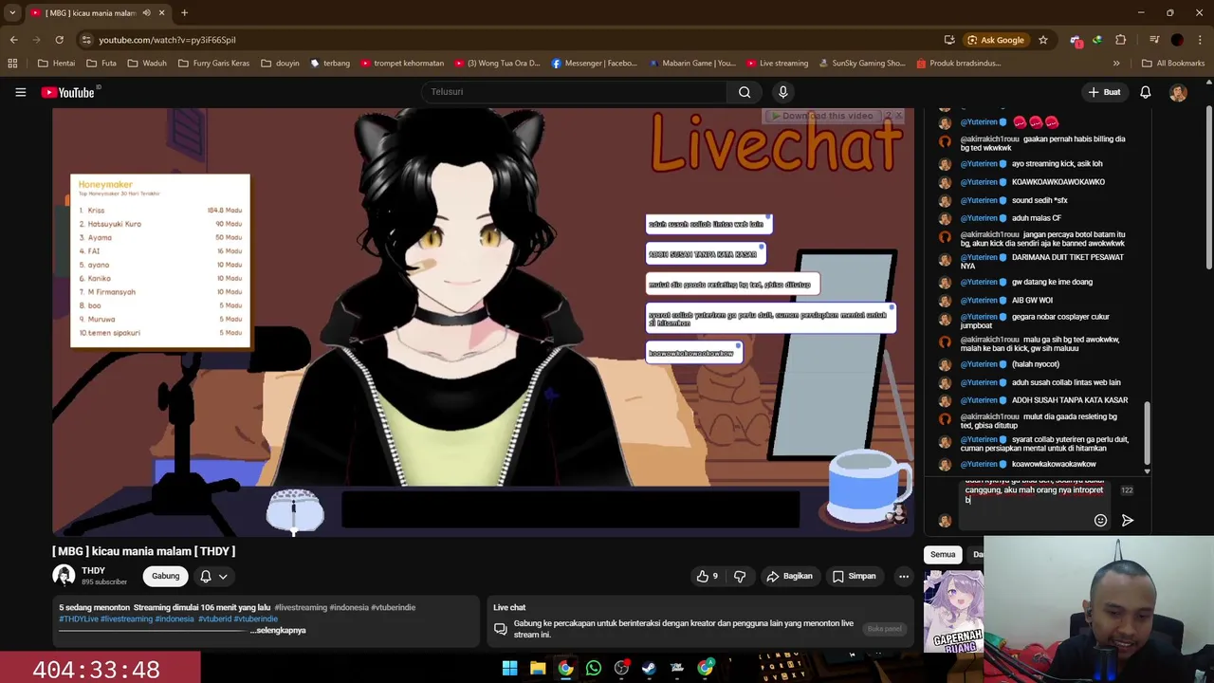
Task: Open the terbang bookmark
Action: [x=330, y=64]
